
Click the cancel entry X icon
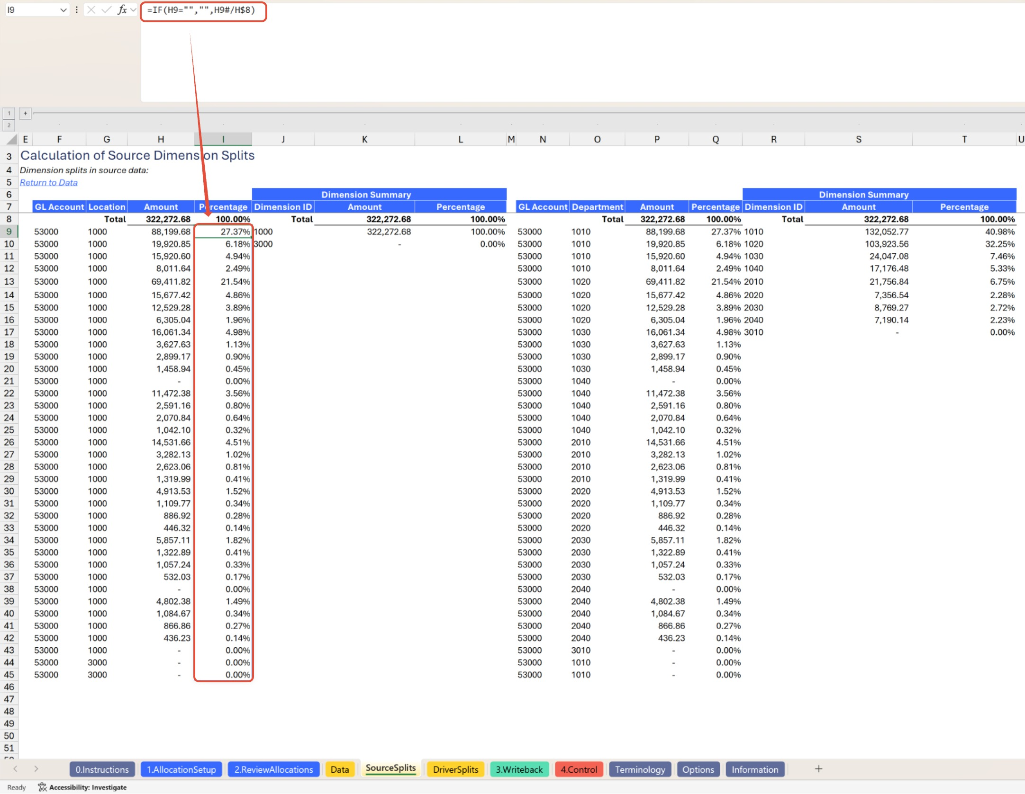pyautogui.click(x=91, y=9)
